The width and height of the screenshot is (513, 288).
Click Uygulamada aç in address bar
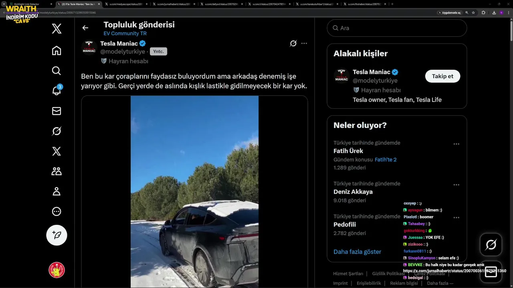450,13
